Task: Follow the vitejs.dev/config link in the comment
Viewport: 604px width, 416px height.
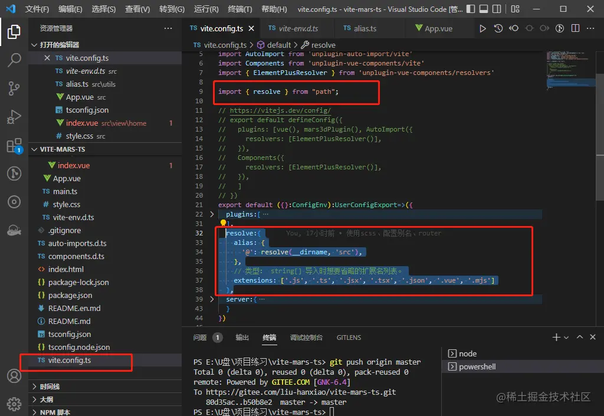Action: pos(280,110)
